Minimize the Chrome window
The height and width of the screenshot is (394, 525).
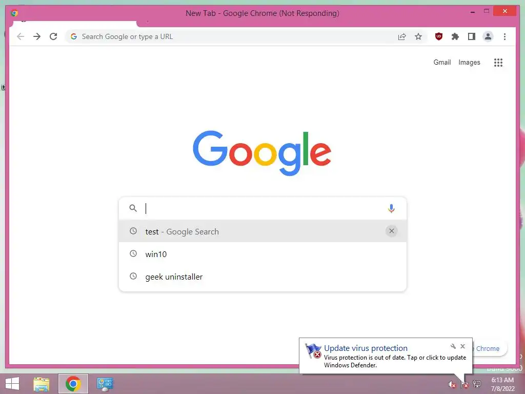click(472, 12)
